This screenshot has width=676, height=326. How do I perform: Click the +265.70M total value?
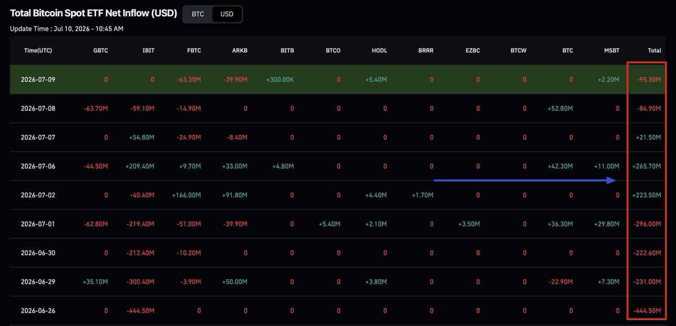(647, 166)
